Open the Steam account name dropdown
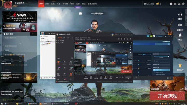The image size is (187, 105). pos(159,36)
